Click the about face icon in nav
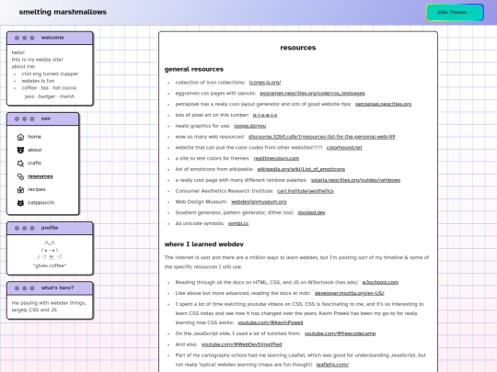The height and width of the screenshot is (372, 497). click(20, 150)
